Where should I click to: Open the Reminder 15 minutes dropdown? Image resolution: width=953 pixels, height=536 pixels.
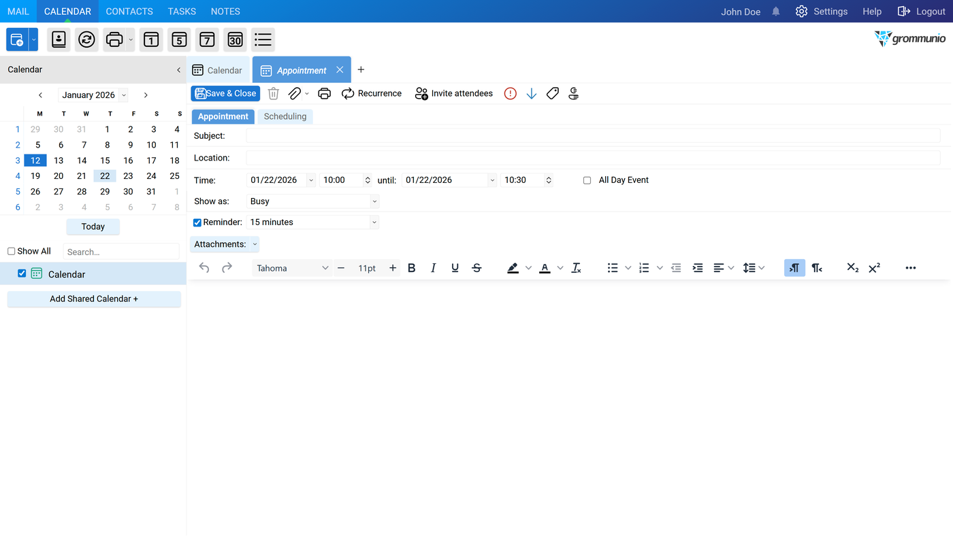[374, 222]
